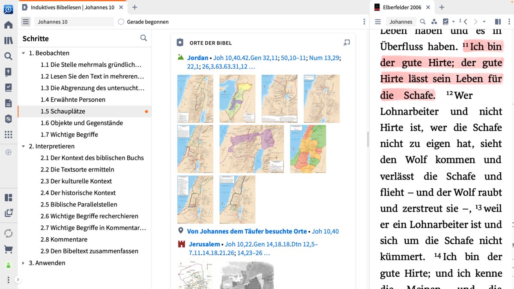Click the Logos app logo icon
514x289 pixels.
(8, 9)
